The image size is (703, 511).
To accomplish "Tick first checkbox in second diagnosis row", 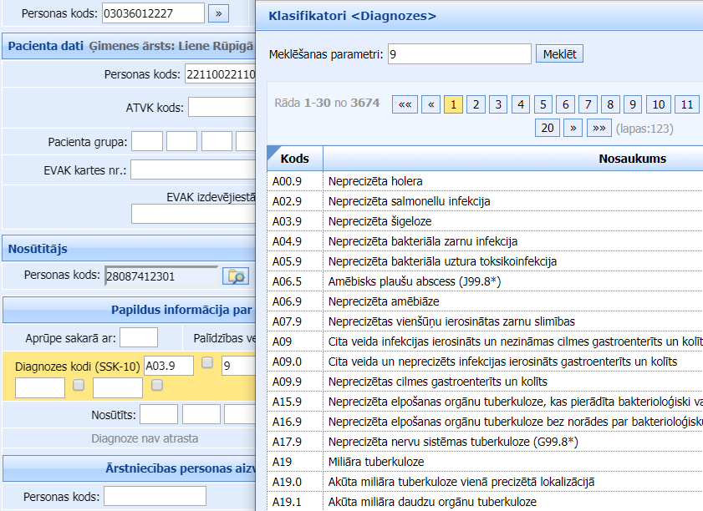I will (79, 386).
